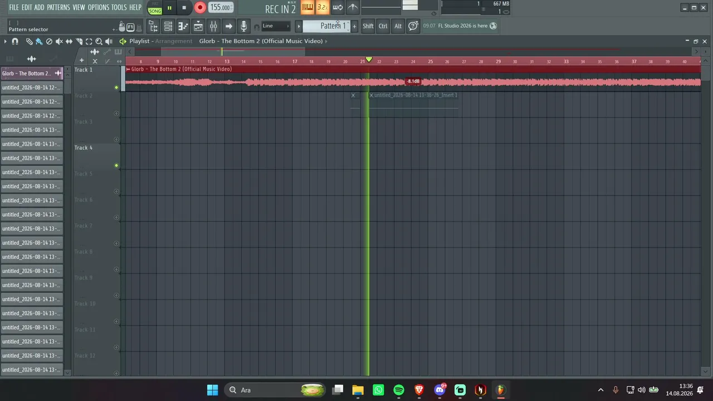Click the Arrangement breadcrumb
This screenshot has height=401, width=713.
click(174, 41)
